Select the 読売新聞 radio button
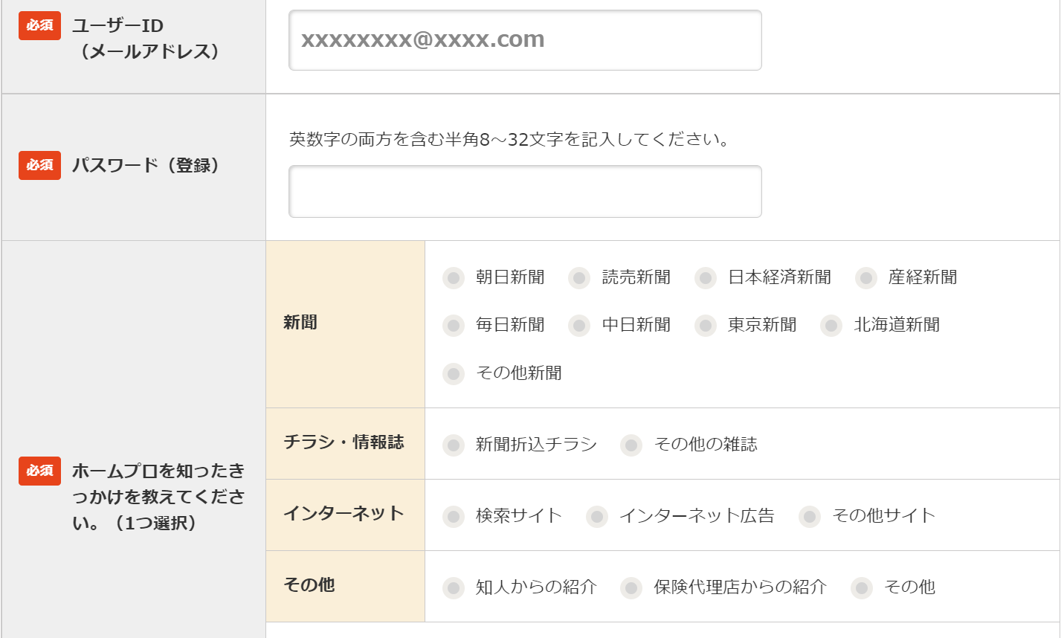 (579, 278)
